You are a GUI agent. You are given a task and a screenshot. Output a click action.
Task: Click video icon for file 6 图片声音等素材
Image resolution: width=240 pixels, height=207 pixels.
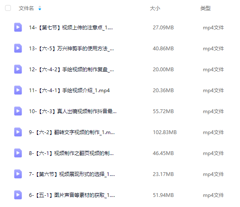click(x=18, y=195)
